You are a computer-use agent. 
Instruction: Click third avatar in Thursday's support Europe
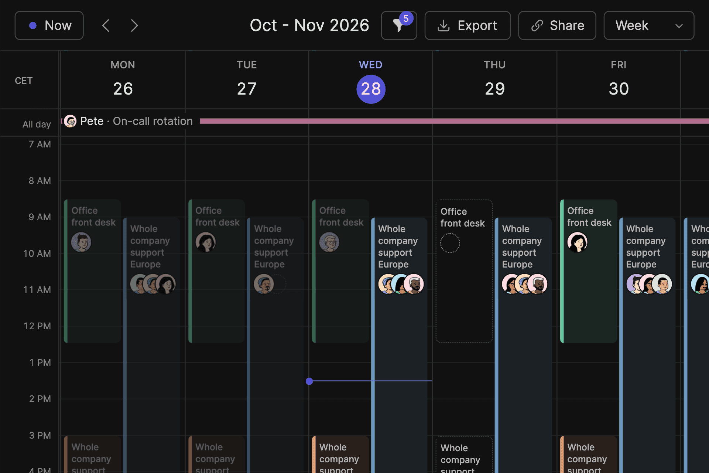tap(537, 284)
